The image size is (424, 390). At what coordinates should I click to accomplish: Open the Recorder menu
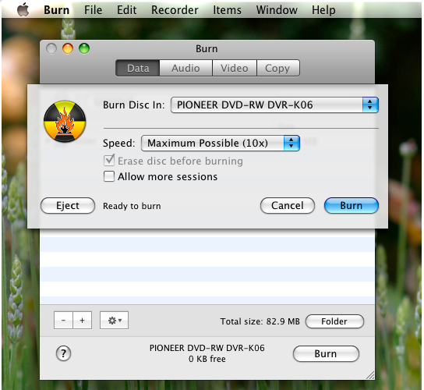(x=175, y=10)
